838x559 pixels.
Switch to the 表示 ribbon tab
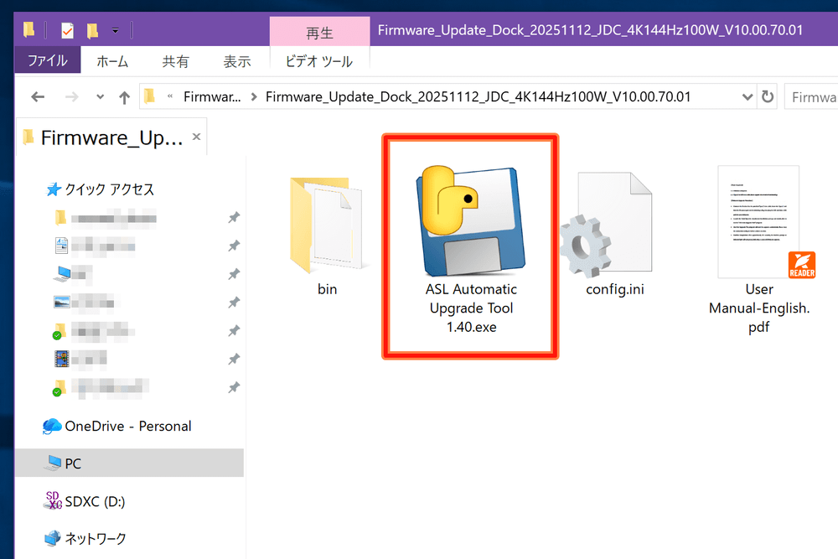[237, 61]
